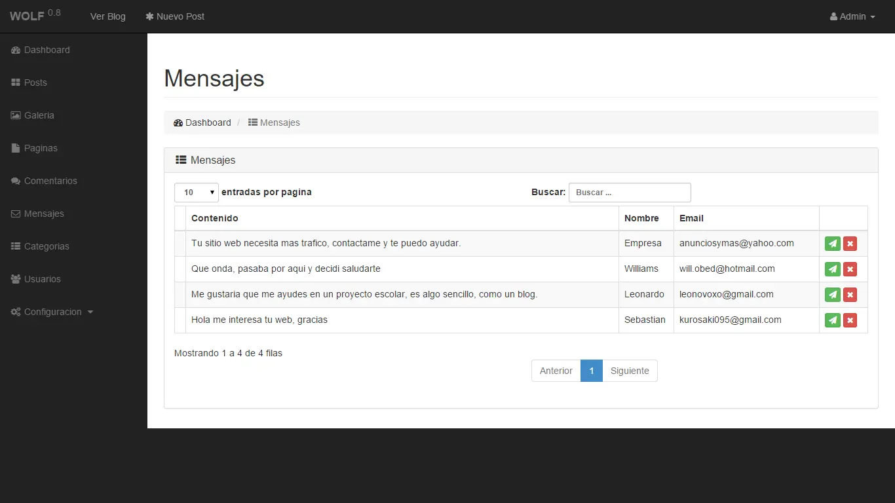Open Nuevo Post from the navbar

[x=175, y=16]
